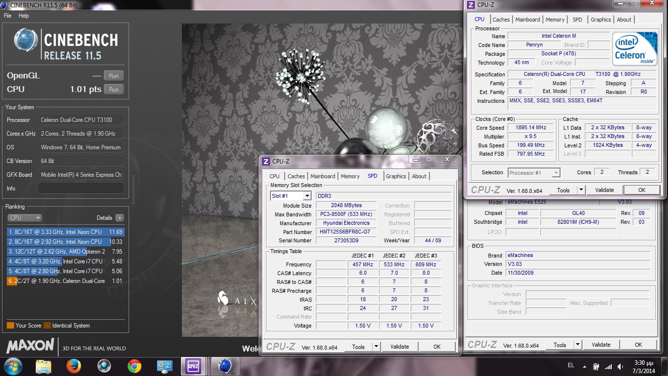The image size is (668, 376).
Task: Open the Control Panel taskbar icon
Action: coord(164,366)
